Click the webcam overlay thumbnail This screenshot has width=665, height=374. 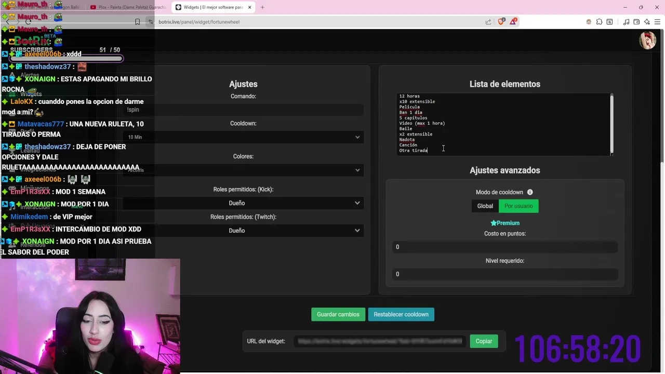click(x=90, y=316)
